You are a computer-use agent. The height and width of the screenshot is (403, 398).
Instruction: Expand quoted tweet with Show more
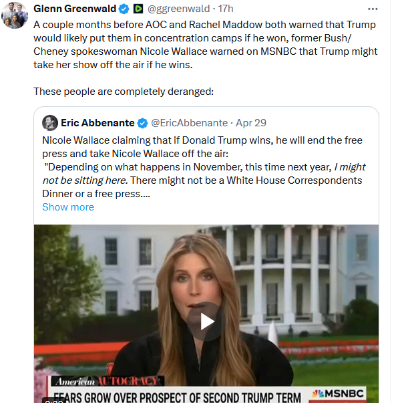point(68,207)
